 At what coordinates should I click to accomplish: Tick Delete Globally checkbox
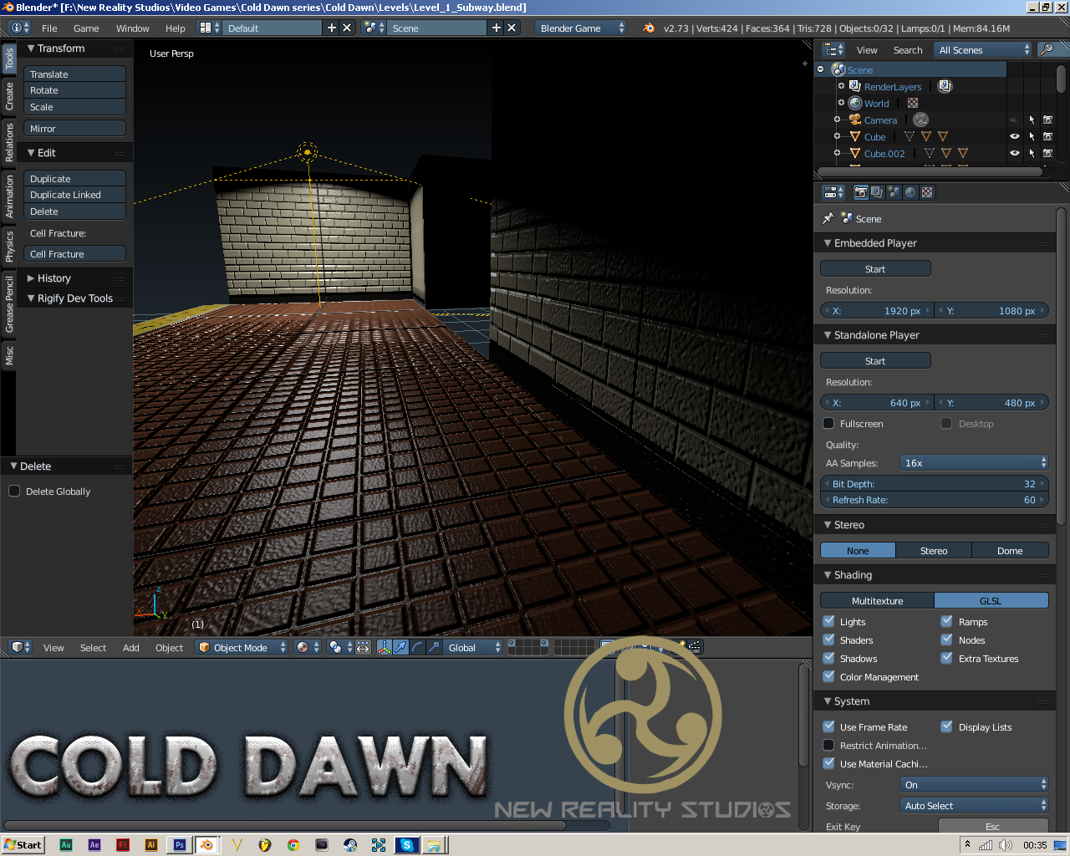click(14, 491)
